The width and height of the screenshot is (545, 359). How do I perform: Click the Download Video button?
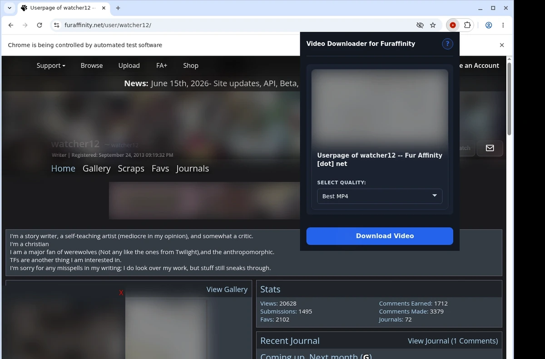[380, 236]
